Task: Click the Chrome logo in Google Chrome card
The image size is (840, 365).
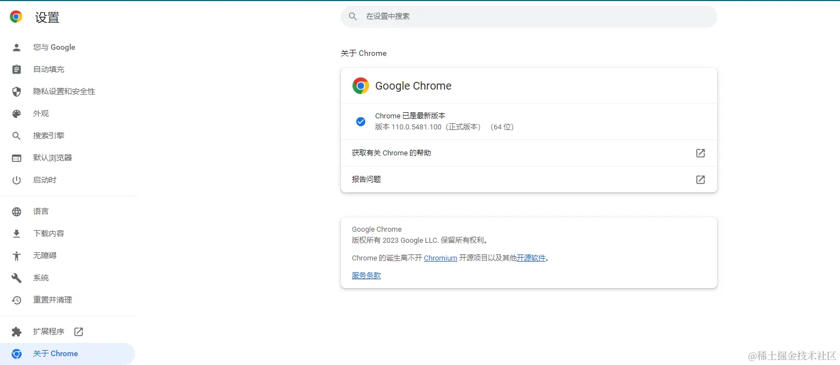Action: (361, 86)
